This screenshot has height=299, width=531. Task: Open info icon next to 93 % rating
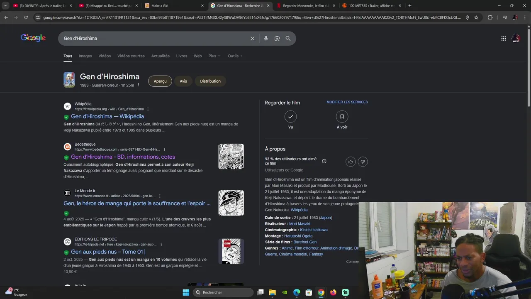(324, 161)
